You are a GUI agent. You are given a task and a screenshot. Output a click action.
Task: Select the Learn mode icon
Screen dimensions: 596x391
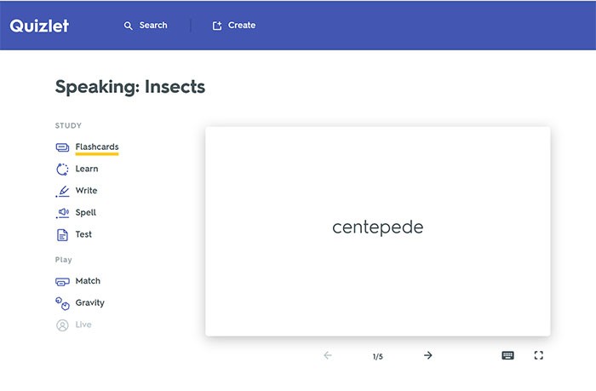click(x=62, y=170)
